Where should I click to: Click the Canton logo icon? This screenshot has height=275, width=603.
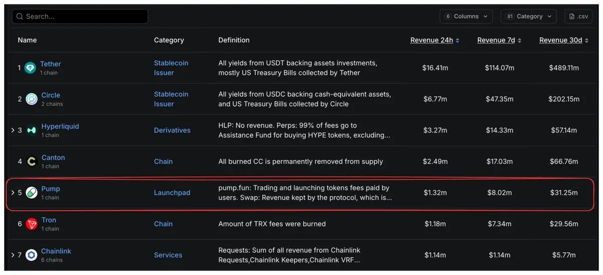(31, 161)
